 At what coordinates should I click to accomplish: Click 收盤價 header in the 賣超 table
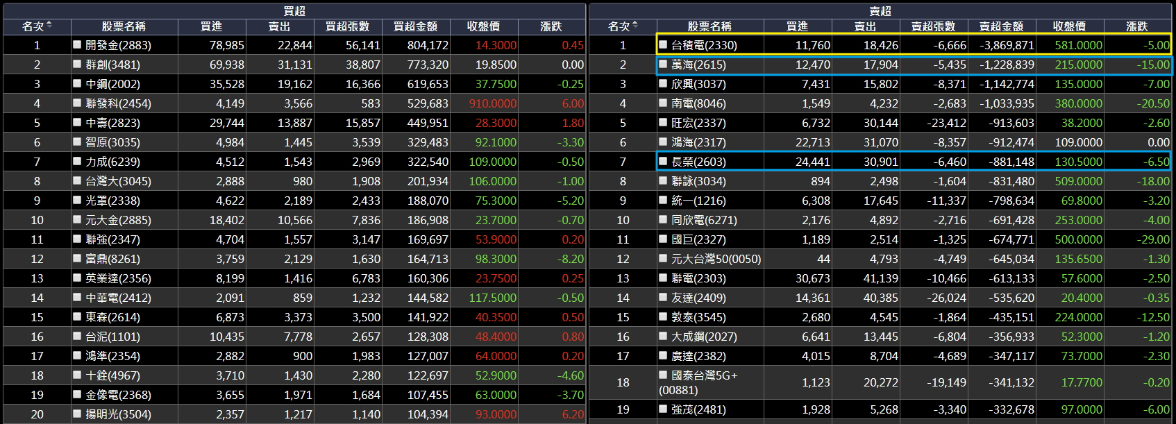pos(1069,26)
